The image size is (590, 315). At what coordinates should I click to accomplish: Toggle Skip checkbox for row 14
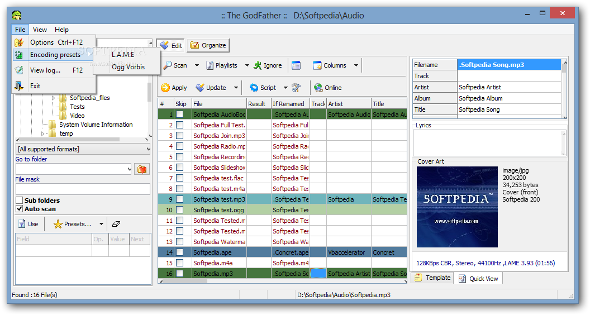pos(180,252)
